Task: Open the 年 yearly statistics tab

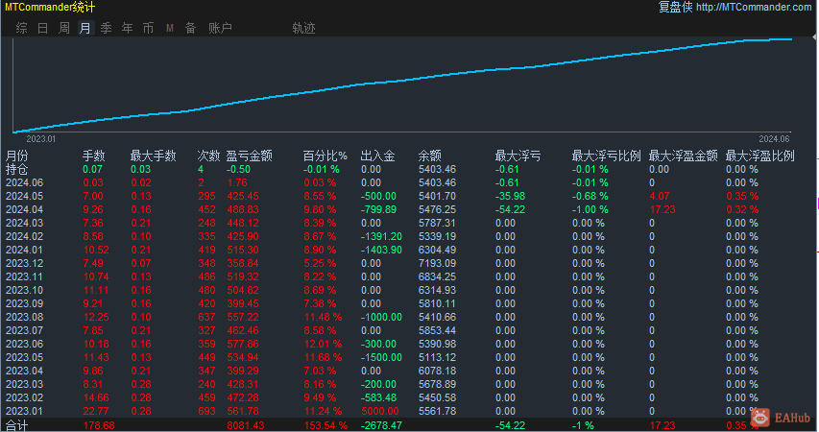Action: coord(127,28)
